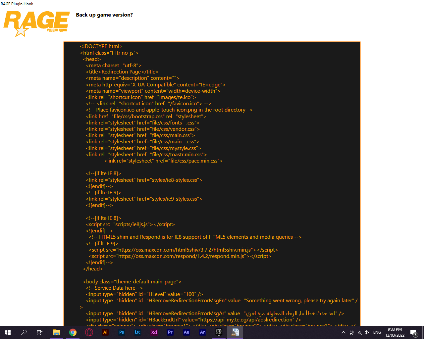Click the RAGE Plugin Hook logo
This screenshot has width=424, height=339.
(x=36, y=23)
